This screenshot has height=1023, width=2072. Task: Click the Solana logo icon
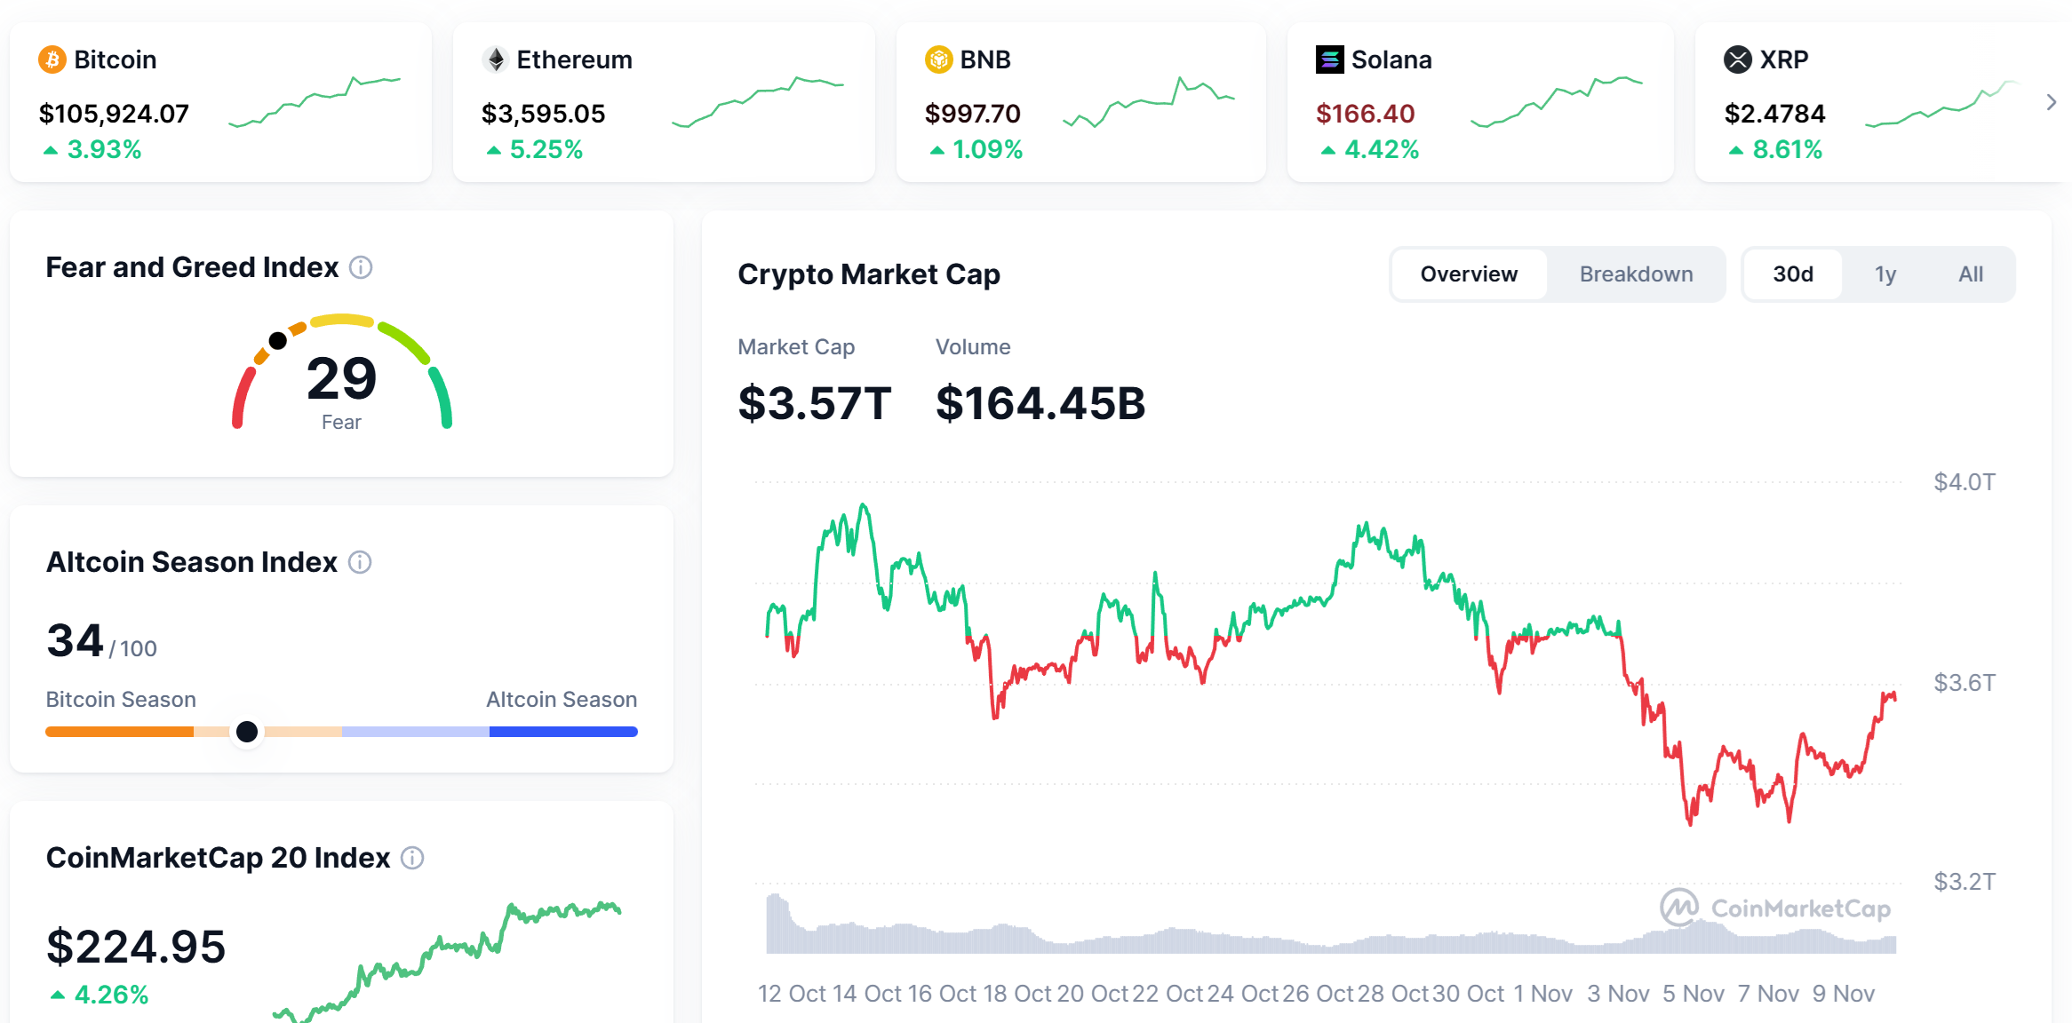(1329, 59)
